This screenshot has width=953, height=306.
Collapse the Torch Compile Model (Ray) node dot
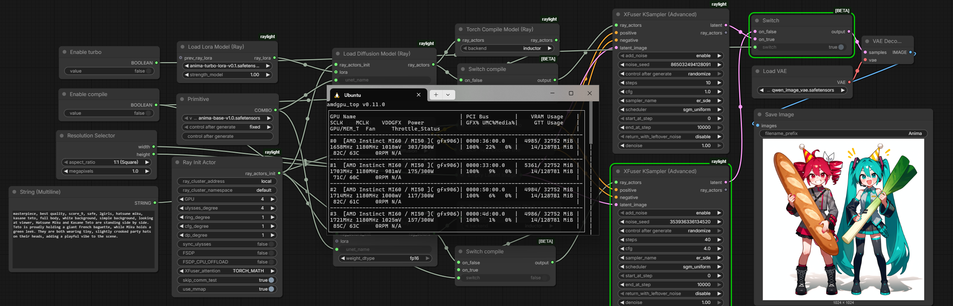click(x=461, y=30)
